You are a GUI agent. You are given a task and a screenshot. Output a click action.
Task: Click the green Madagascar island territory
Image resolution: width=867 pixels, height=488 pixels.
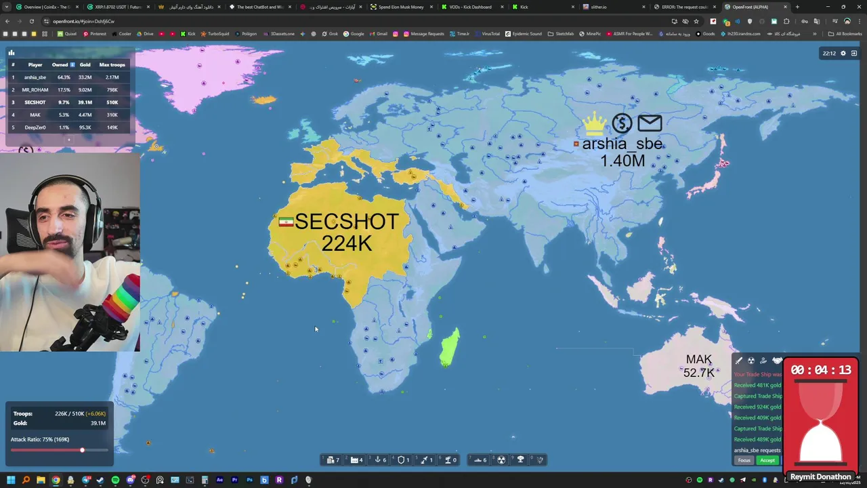(450, 347)
